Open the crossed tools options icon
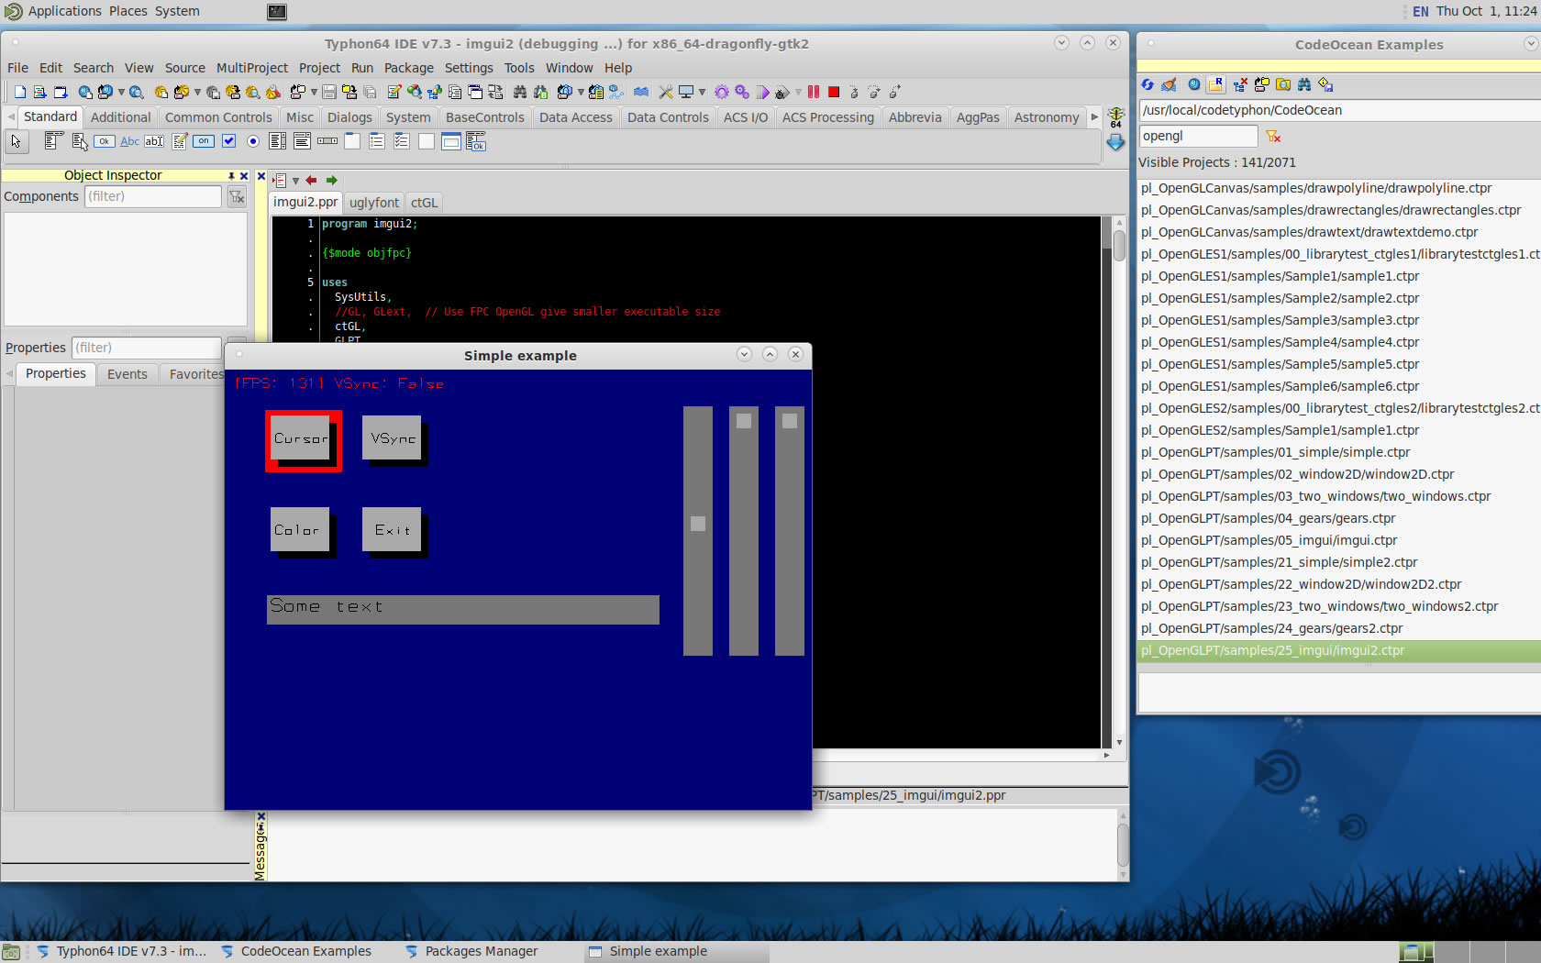 coord(665,92)
